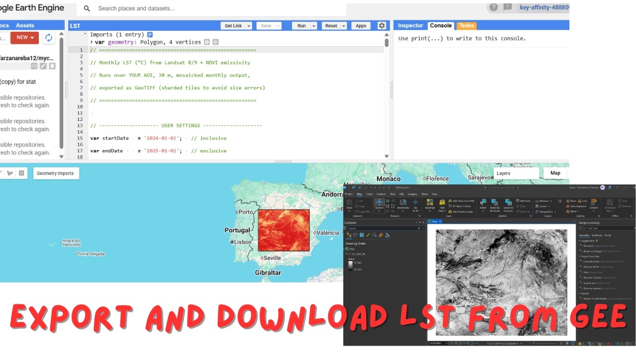This screenshot has height=358, width=636.
Task: Open Get Link dropdown arrow
Action: [x=248, y=26]
